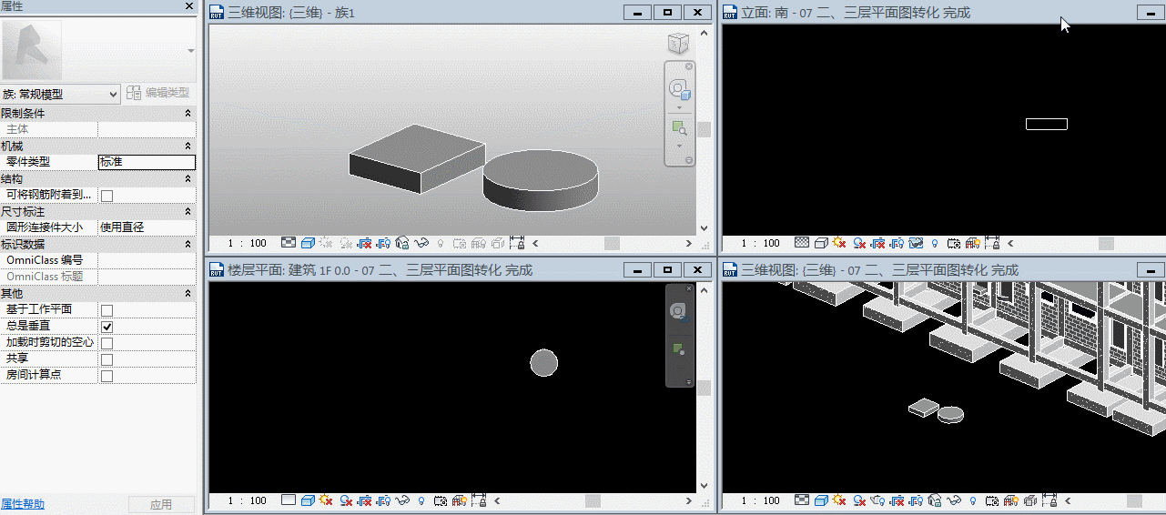The width and height of the screenshot is (1166, 515).
Task: Toggle sun path icon in the 立面 南 view bar
Action: click(838, 243)
